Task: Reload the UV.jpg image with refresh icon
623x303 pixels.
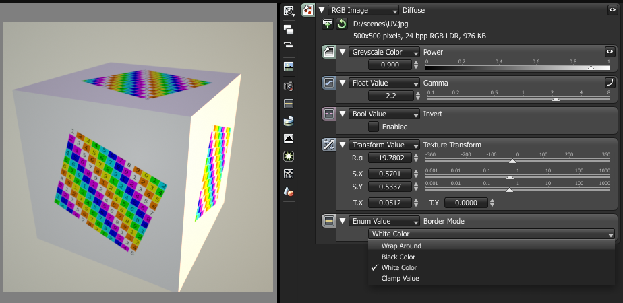Action: (x=342, y=24)
